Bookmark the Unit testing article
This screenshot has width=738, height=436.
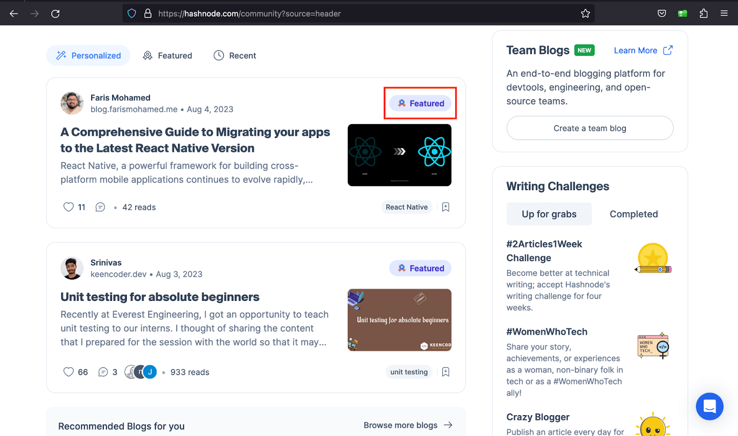pyautogui.click(x=446, y=372)
